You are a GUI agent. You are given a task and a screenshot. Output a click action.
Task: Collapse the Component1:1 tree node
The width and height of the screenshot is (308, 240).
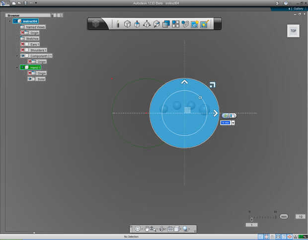click(x=17, y=56)
